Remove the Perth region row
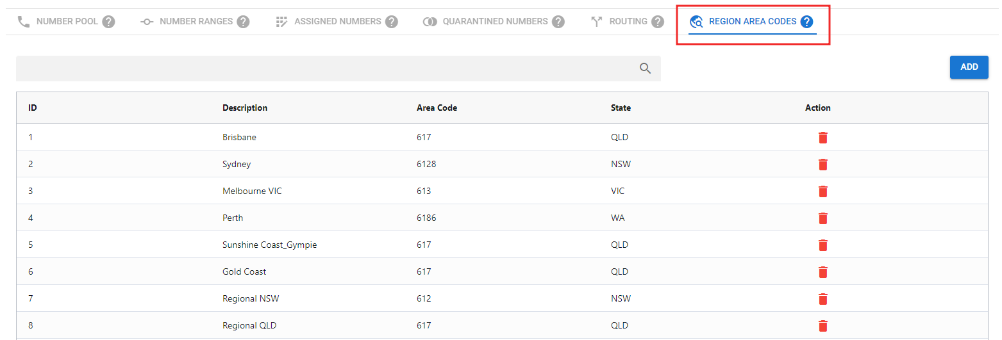The width and height of the screenshot is (1002, 340). click(x=823, y=218)
